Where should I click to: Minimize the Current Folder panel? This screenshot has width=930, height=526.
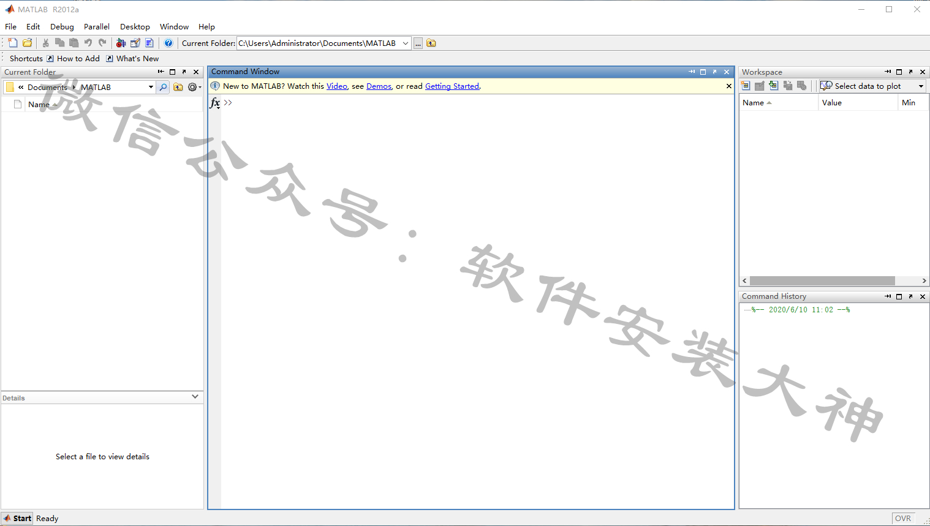(x=161, y=72)
